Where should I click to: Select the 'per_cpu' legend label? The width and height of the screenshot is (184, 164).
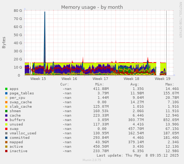pyautogui.click(x=17, y=98)
